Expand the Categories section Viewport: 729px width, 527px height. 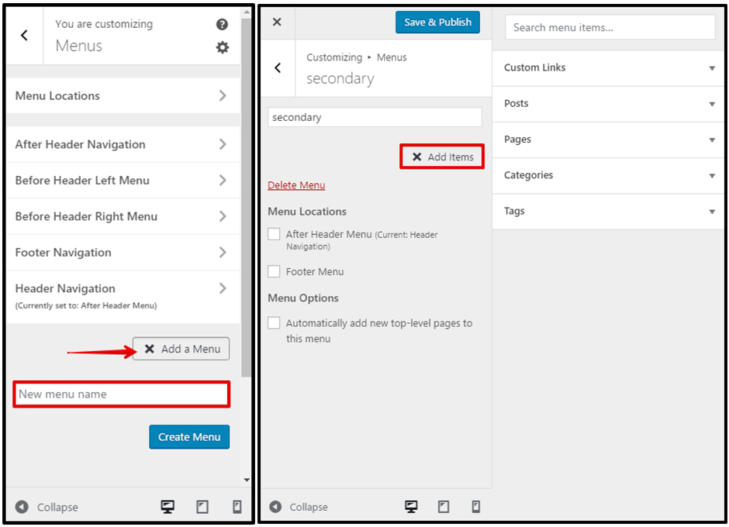tap(608, 175)
